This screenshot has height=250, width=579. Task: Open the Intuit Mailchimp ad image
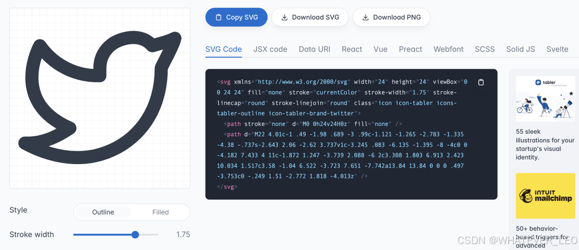tap(546, 196)
